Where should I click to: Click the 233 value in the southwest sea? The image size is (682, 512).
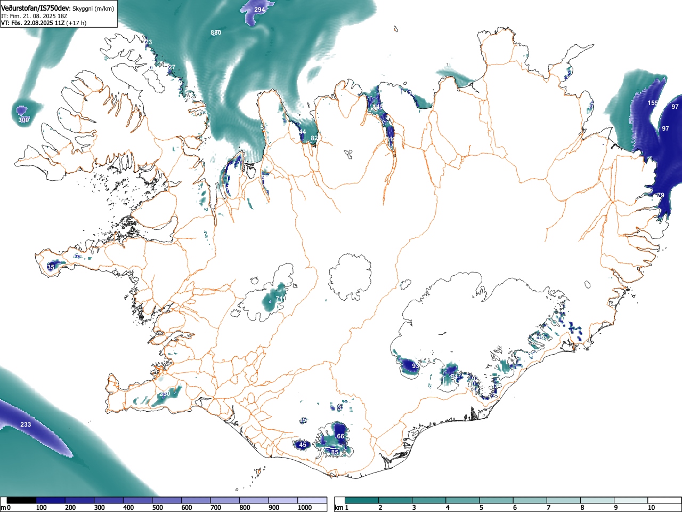tap(26, 425)
